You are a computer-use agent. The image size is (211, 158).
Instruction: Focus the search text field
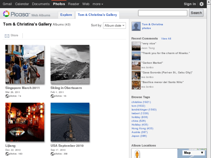(163, 13)
